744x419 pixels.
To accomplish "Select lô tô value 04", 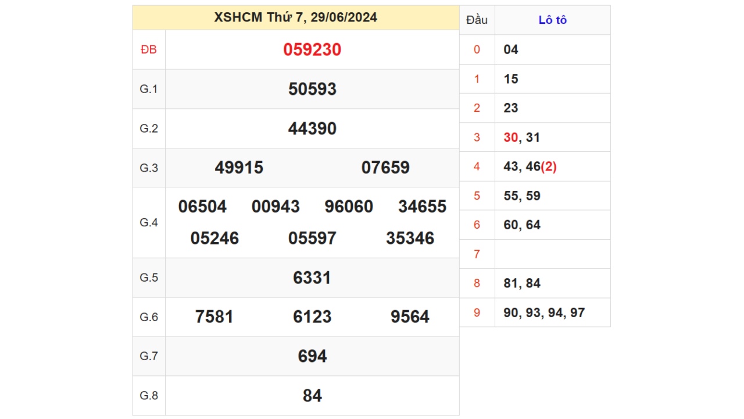I will pos(511,49).
